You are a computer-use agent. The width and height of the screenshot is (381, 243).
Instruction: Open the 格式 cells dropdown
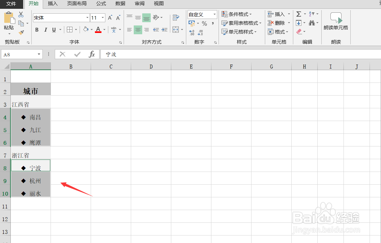click(x=287, y=32)
